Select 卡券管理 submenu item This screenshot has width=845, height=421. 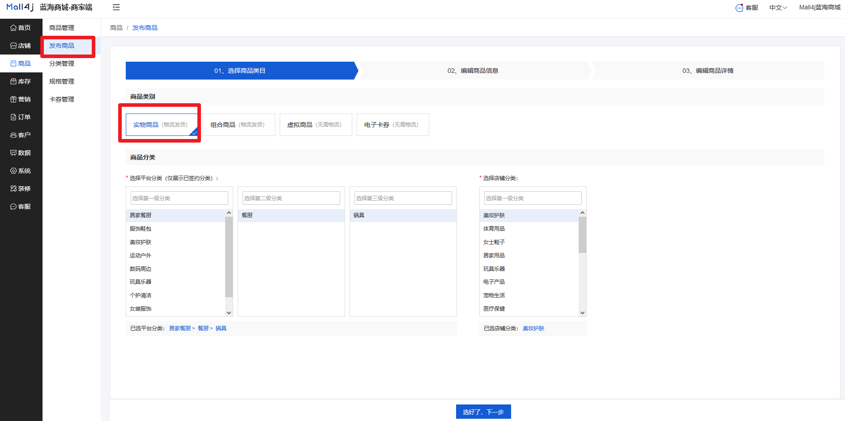pos(72,99)
